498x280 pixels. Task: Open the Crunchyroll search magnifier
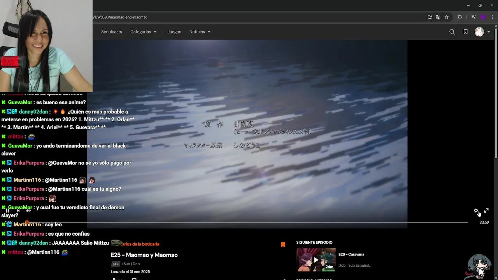[452, 32]
